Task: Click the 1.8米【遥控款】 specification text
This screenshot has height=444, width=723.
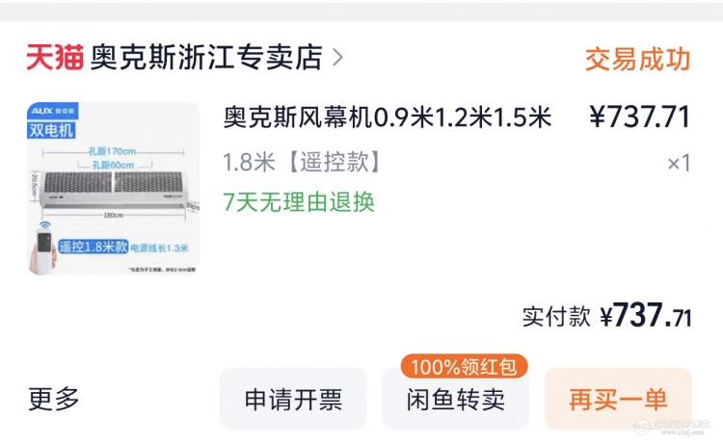Action: [x=302, y=162]
